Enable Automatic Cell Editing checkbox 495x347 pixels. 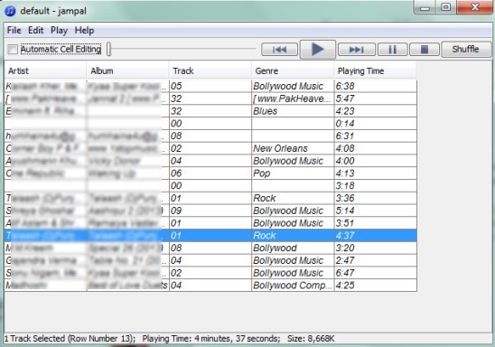pyautogui.click(x=13, y=50)
